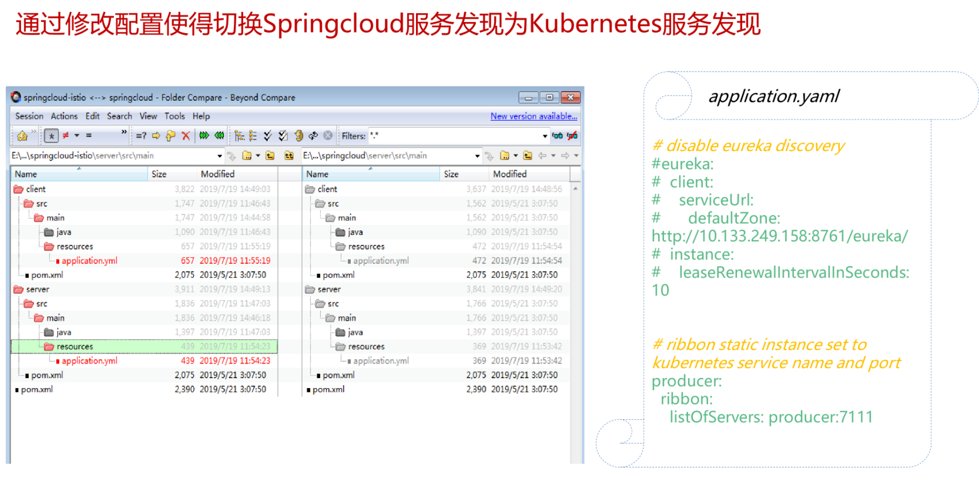Viewport: 979px width, 481px height.
Task: Select the highlighted green resources folder row
Action: click(144, 347)
